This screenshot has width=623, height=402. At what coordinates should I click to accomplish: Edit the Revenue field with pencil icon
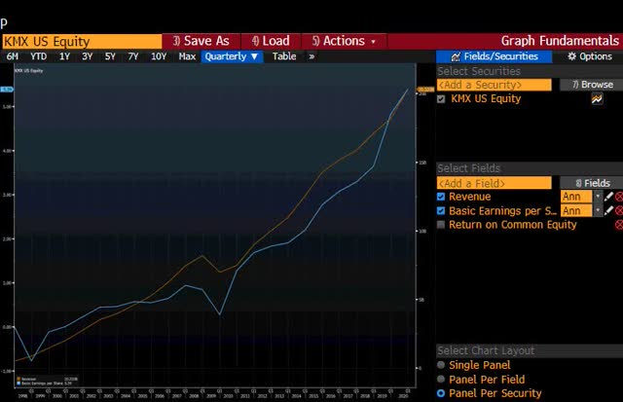(608, 197)
